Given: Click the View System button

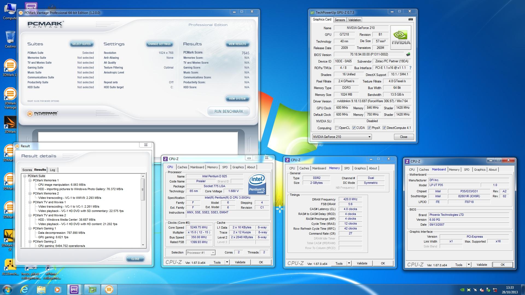Looking at the screenshot, I should (237, 99).
